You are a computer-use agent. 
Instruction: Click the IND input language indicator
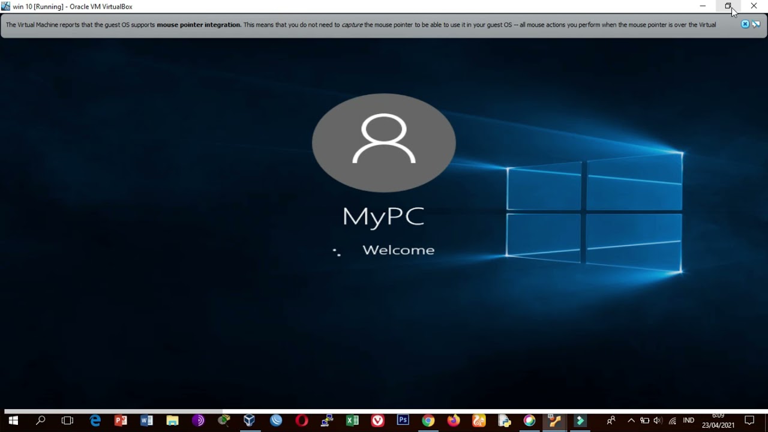[x=688, y=421]
